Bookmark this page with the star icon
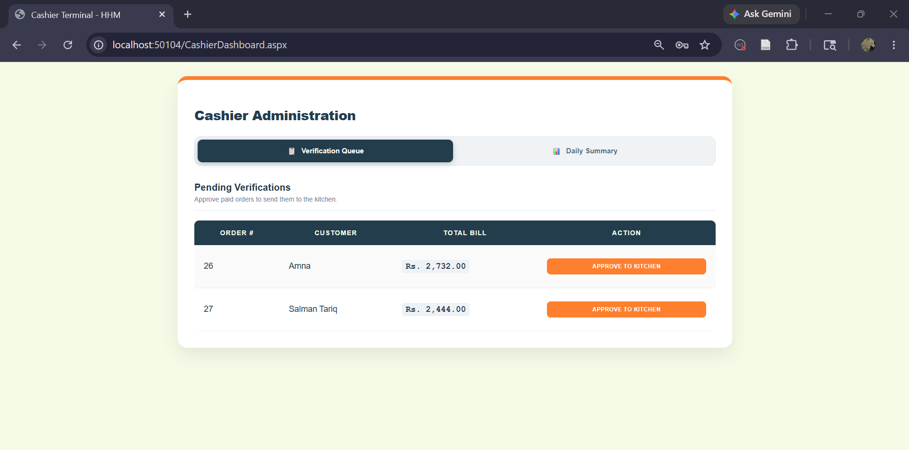 tap(705, 45)
